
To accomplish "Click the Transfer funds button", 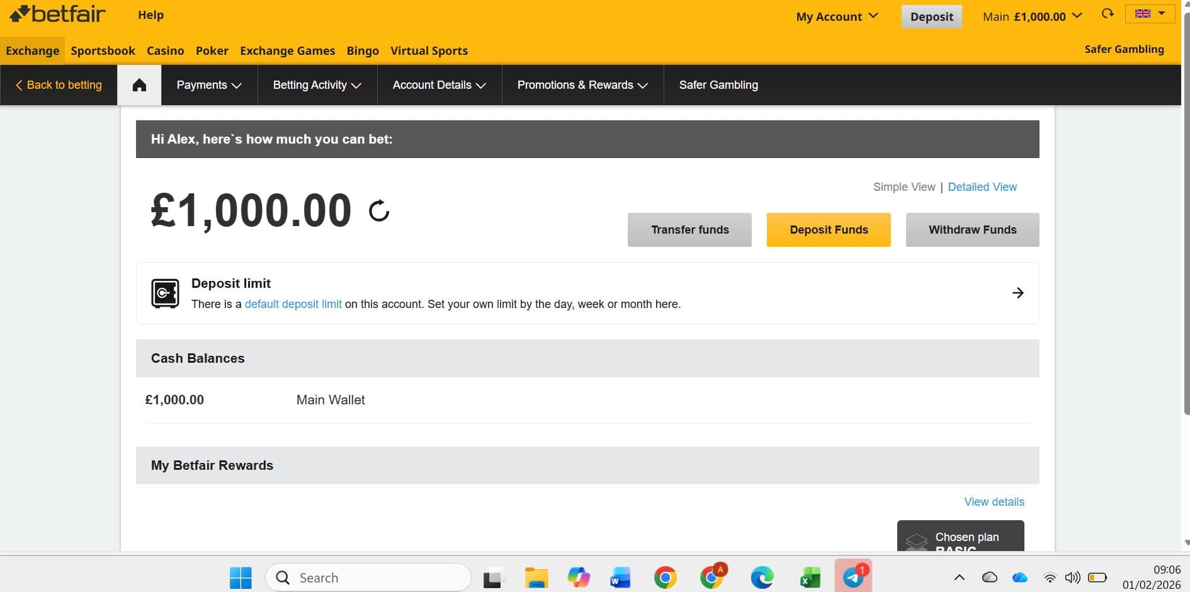I will coord(689,230).
